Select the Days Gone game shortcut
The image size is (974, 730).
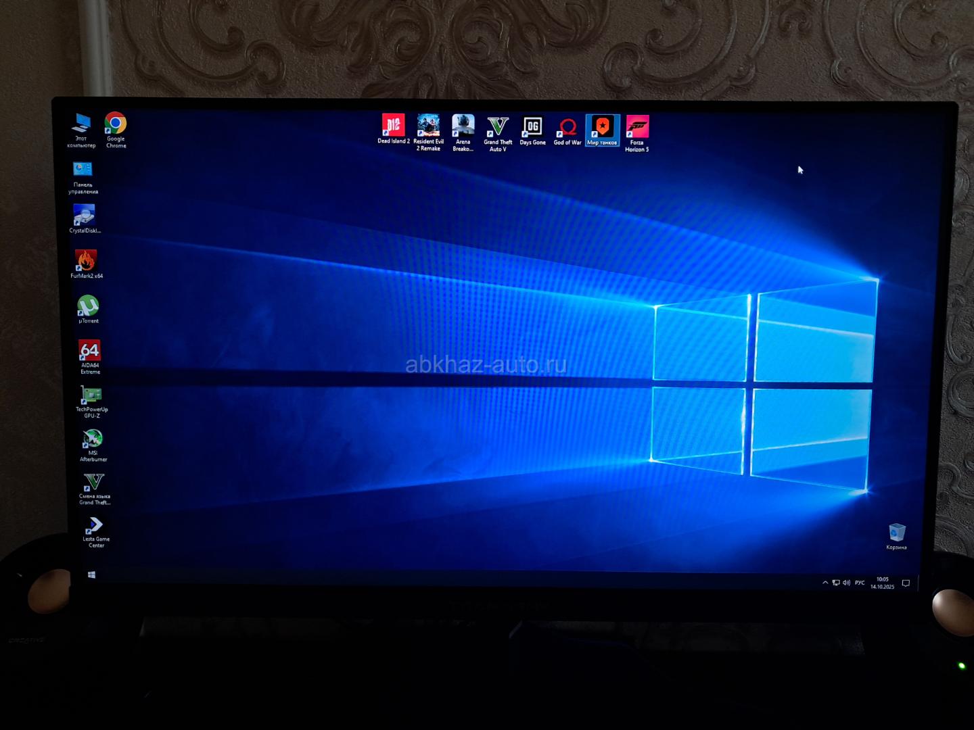[x=532, y=127]
